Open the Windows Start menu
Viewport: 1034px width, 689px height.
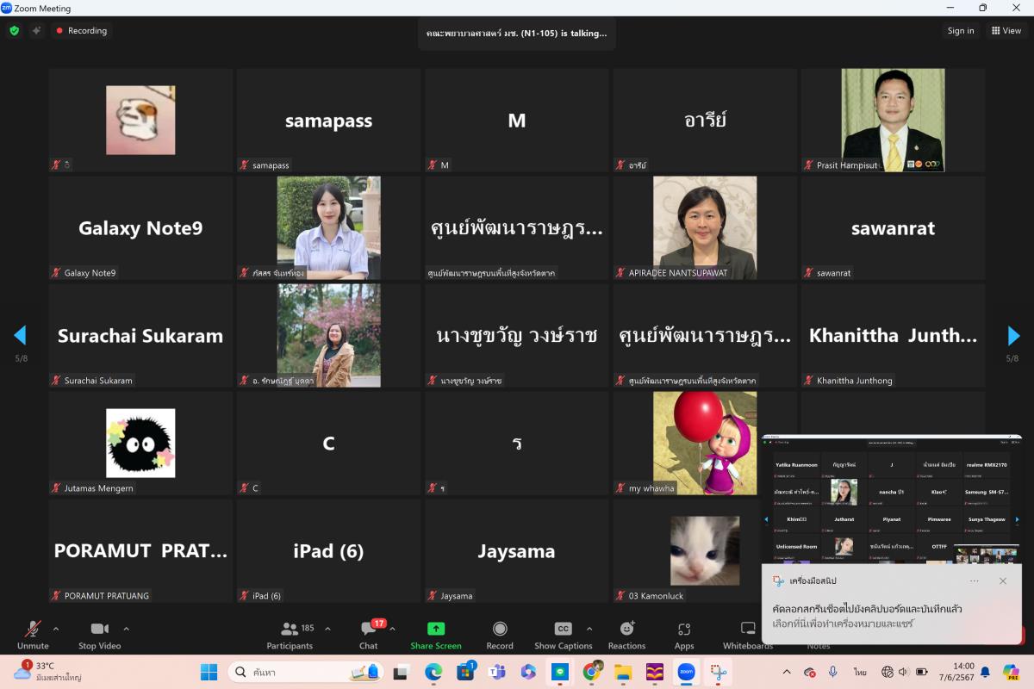[x=209, y=672]
